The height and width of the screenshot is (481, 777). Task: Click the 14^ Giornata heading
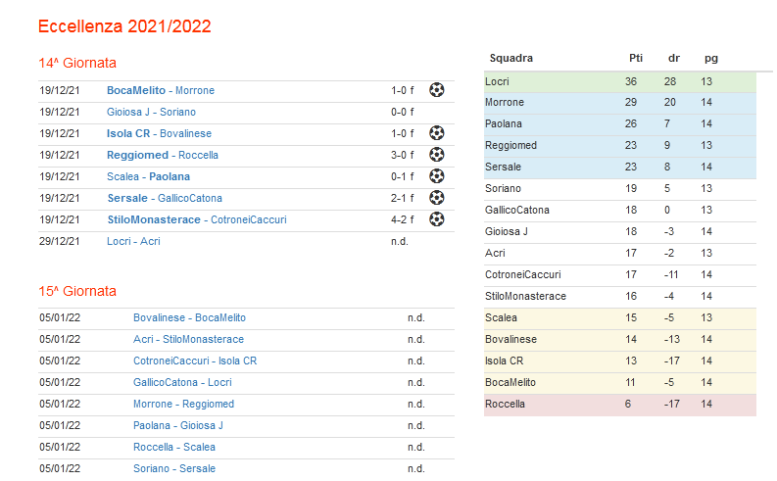[x=77, y=63]
